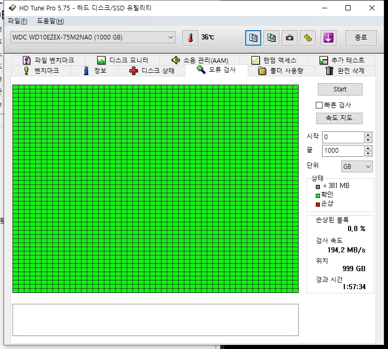Click the 36℃ temperature reading
This screenshot has height=349, width=388.
[x=208, y=37]
